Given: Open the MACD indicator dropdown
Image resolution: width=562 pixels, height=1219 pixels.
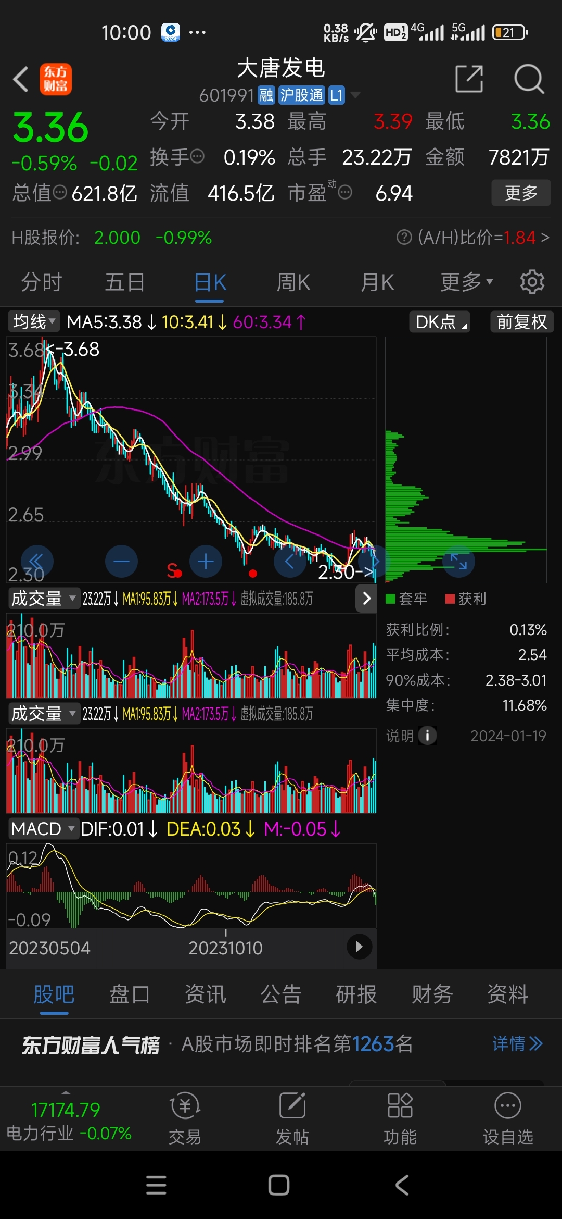Looking at the screenshot, I should pyautogui.click(x=43, y=829).
